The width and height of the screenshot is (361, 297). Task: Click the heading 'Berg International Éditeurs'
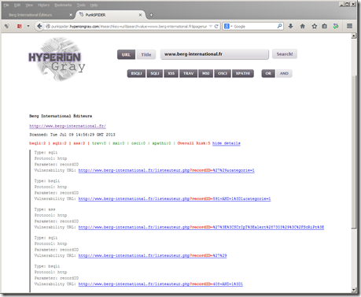tap(61, 116)
